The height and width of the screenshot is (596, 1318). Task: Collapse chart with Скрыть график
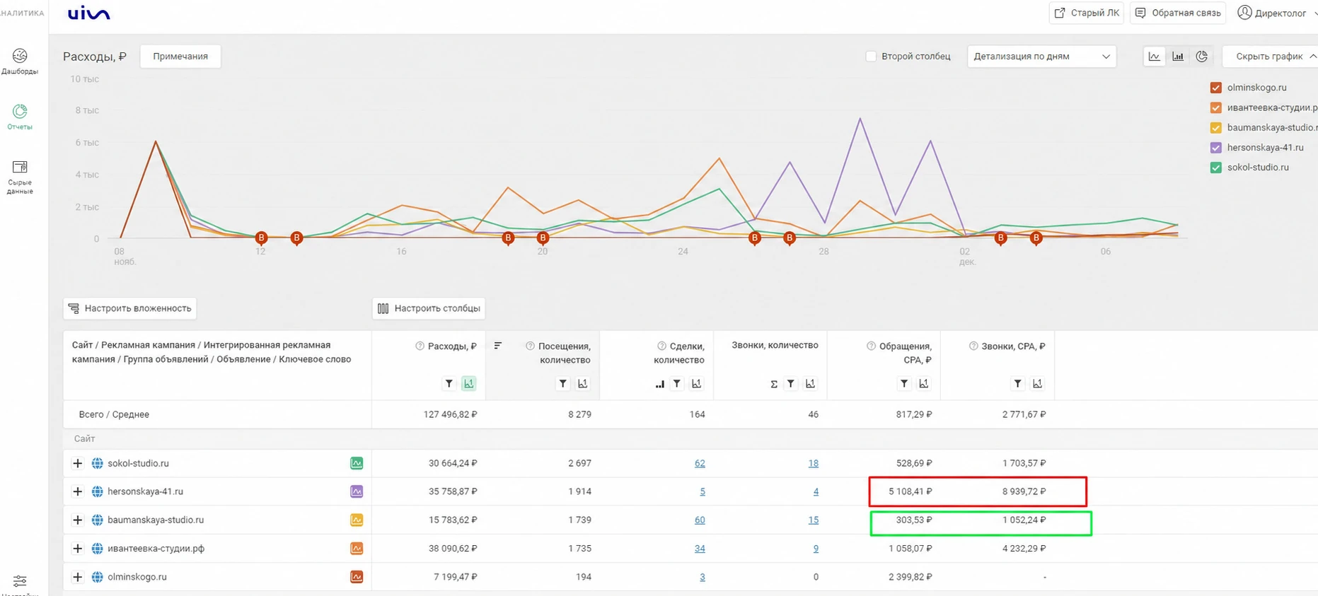click(x=1271, y=57)
